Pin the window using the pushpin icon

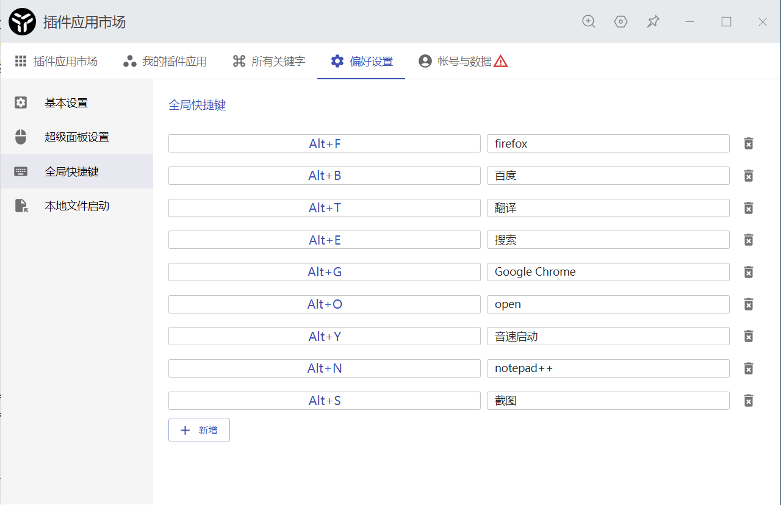click(x=653, y=21)
